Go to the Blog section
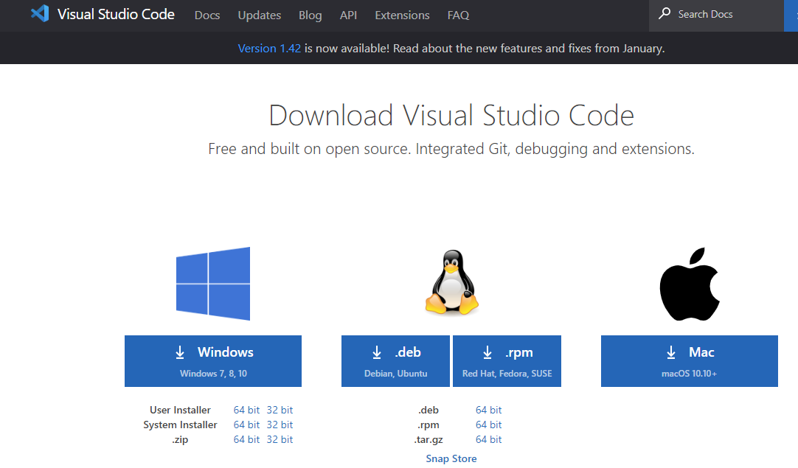The height and width of the screenshot is (468, 798). click(x=310, y=15)
